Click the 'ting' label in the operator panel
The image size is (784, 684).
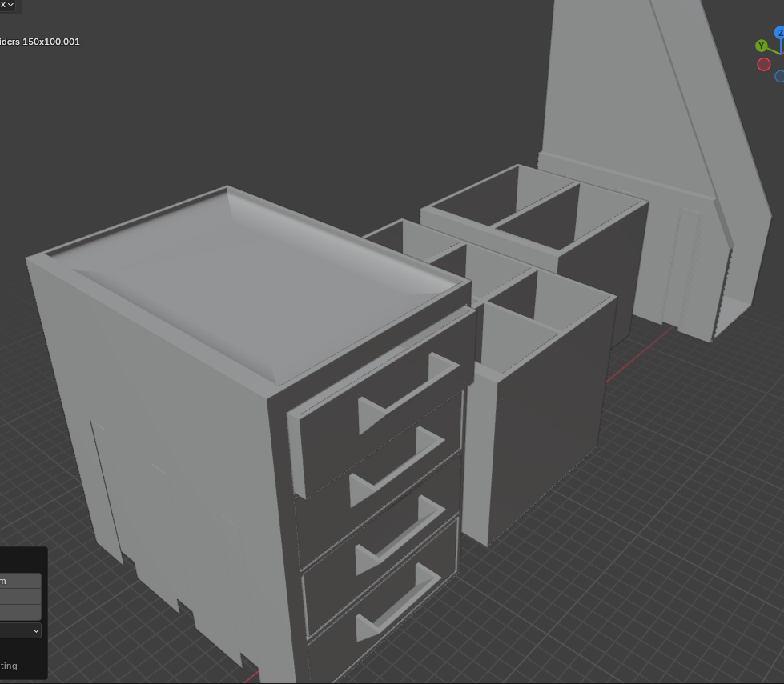9,666
